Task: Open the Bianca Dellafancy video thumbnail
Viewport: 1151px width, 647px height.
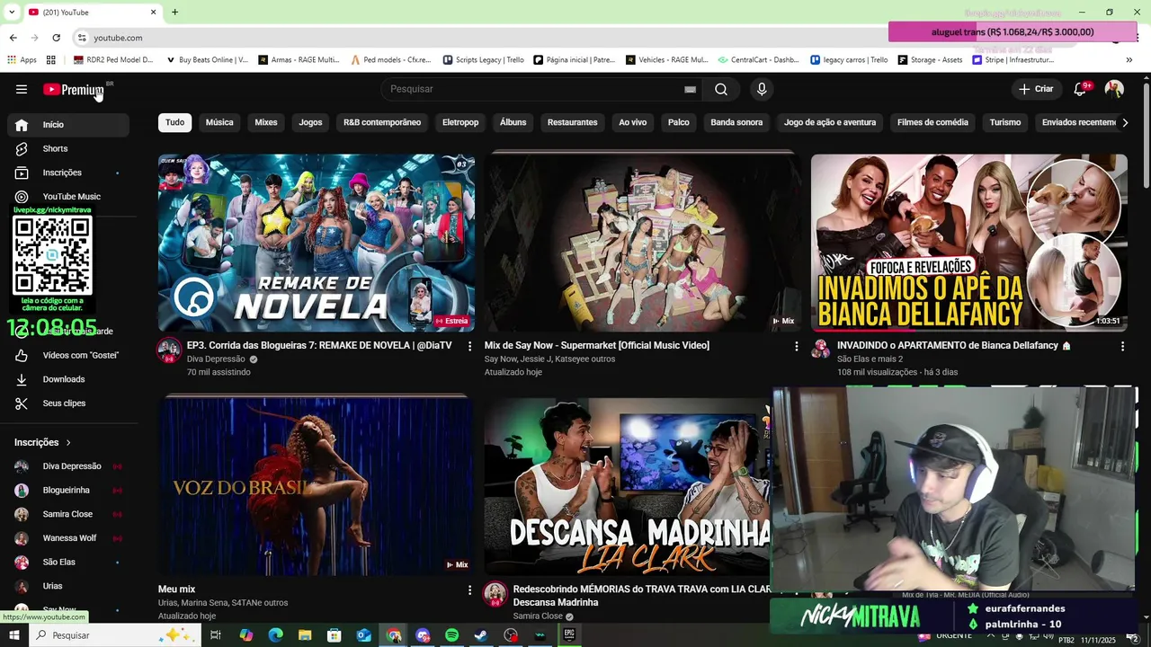Action: (x=969, y=243)
